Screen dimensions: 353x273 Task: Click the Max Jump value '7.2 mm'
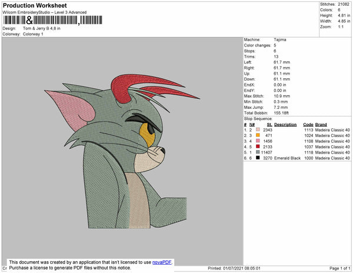coord(281,107)
